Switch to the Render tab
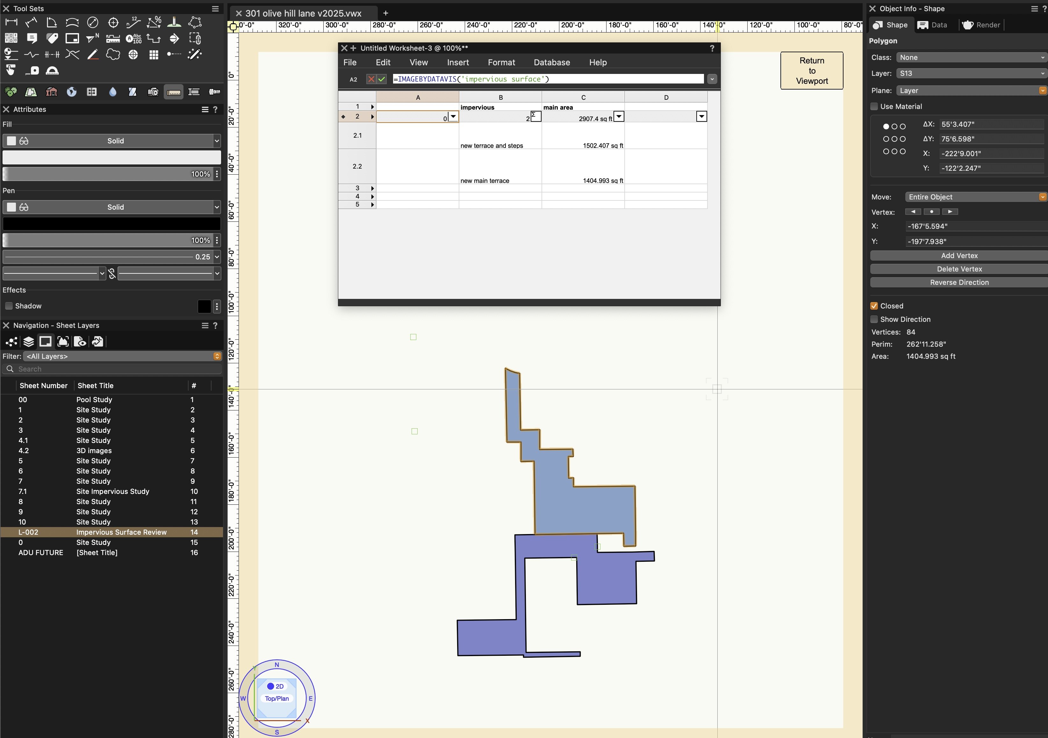 pyautogui.click(x=981, y=25)
